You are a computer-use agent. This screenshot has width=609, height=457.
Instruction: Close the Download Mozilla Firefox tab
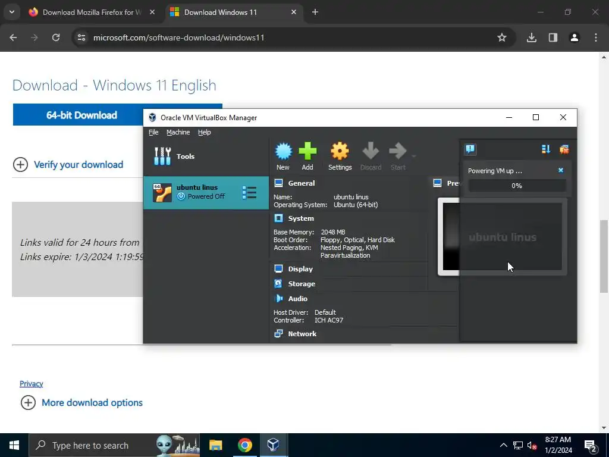point(152,12)
